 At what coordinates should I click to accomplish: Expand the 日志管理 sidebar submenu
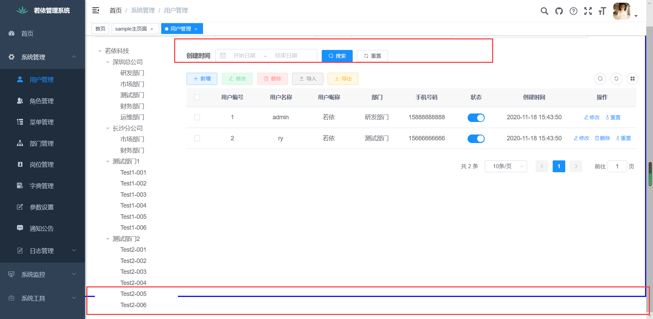coord(43,251)
